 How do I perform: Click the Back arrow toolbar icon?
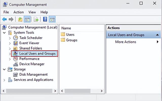pyautogui.click(x=5, y=19)
